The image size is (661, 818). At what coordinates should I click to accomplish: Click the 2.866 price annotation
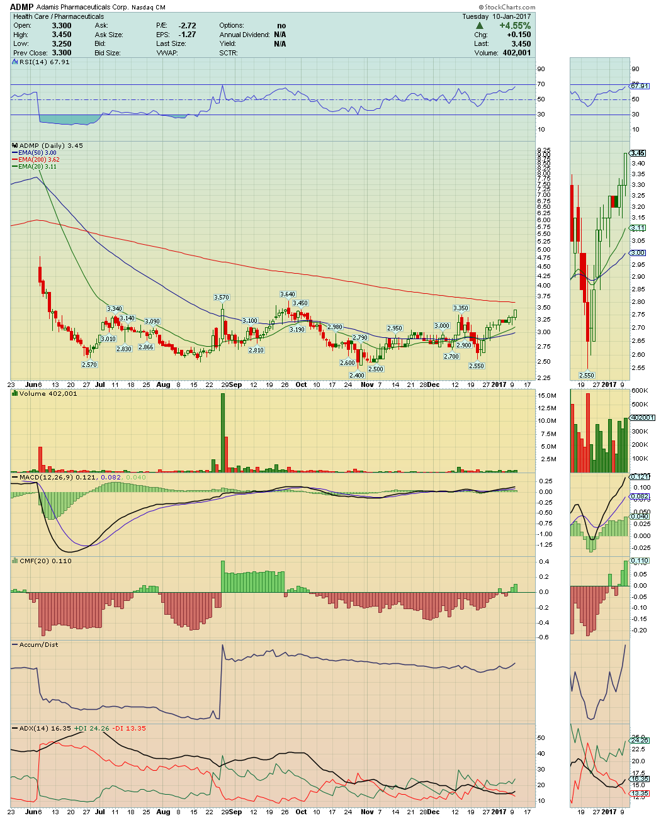click(x=146, y=347)
